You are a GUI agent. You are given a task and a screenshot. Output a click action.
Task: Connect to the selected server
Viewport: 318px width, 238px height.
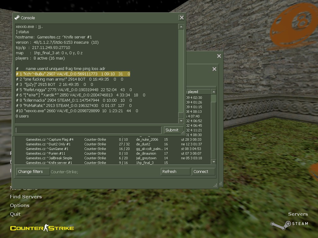203,172
